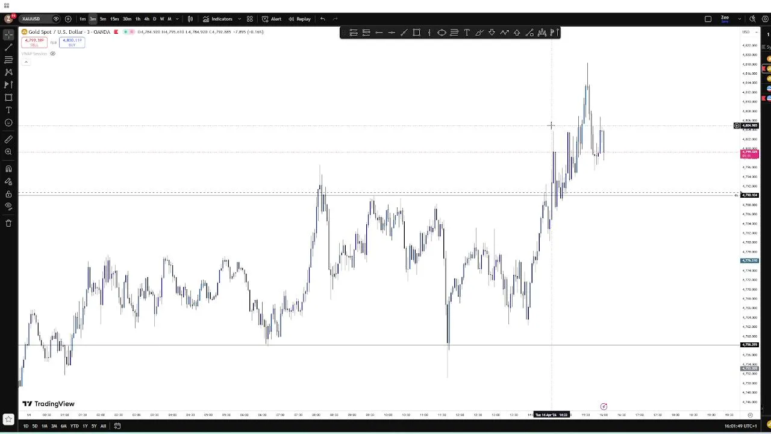Select the All date range
Viewport: 771px width, 434px height.
[103, 426]
